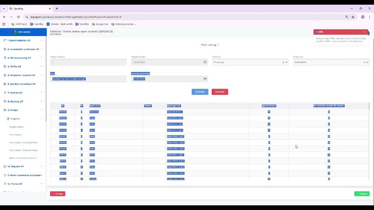Close the red Xatolik error notification
This screenshot has width=374, height=210.
[365, 32]
